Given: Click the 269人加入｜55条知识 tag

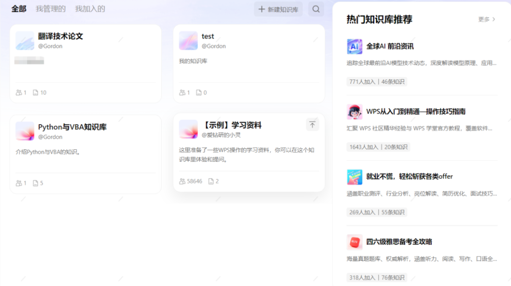Looking at the screenshot, I should pos(377,212).
